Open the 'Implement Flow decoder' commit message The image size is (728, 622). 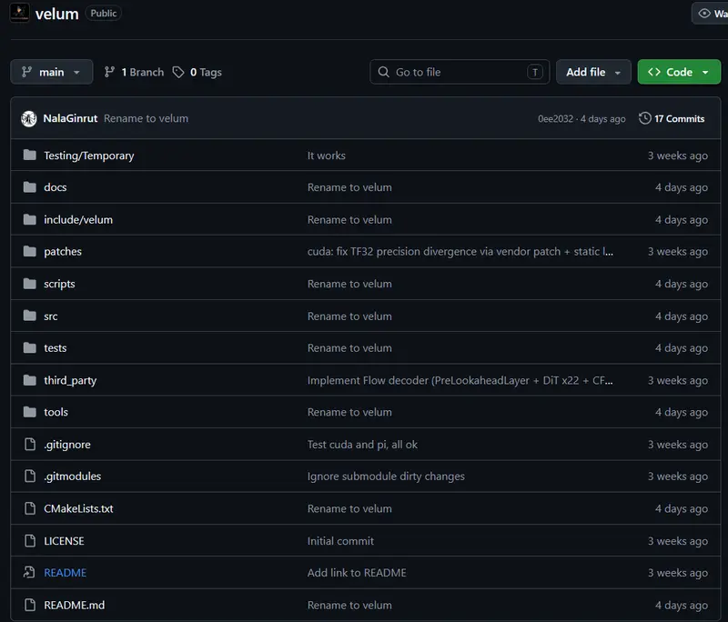[x=460, y=380]
